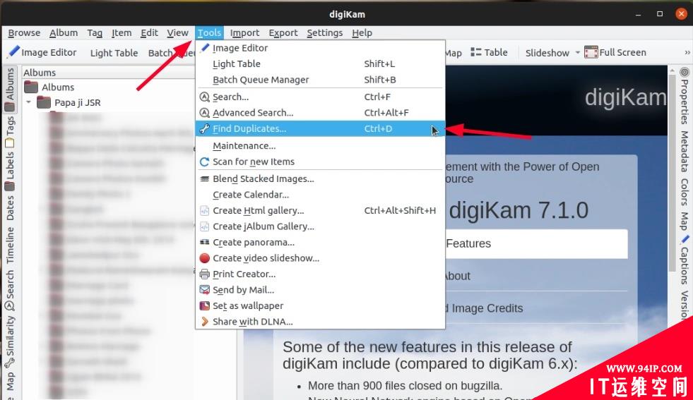693x400 pixels.
Task: Collapse the Papa ji JSR album tree
Action: click(29, 102)
